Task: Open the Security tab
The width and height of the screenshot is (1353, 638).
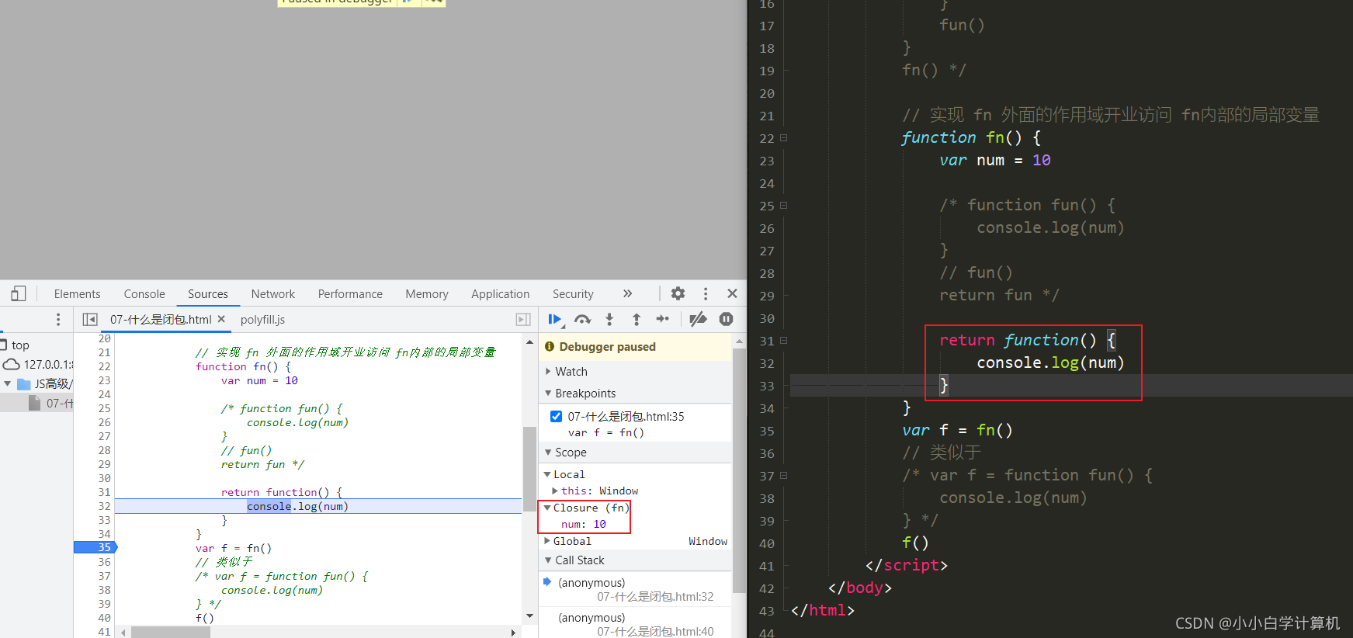Action: click(x=573, y=294)
